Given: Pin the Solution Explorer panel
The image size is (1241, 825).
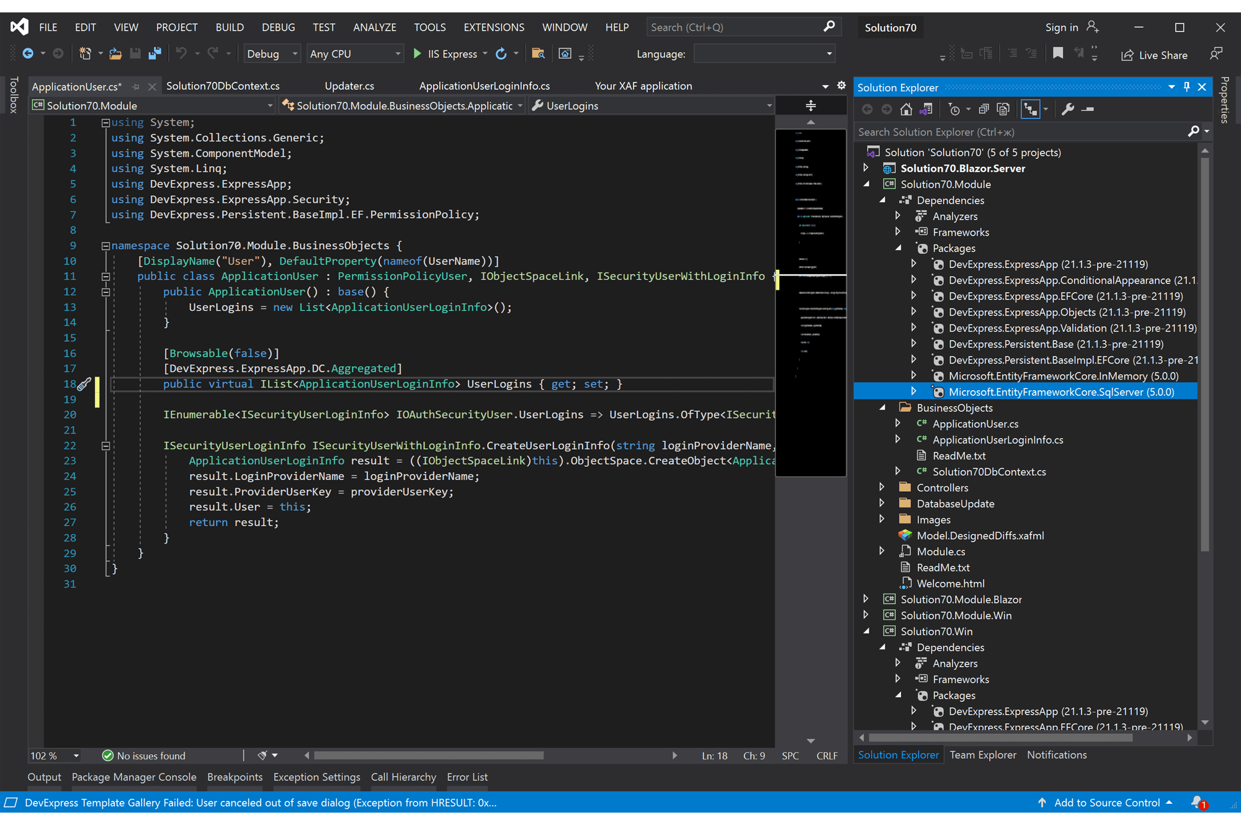Looking at the screenshot, I should coord(1186,87).
